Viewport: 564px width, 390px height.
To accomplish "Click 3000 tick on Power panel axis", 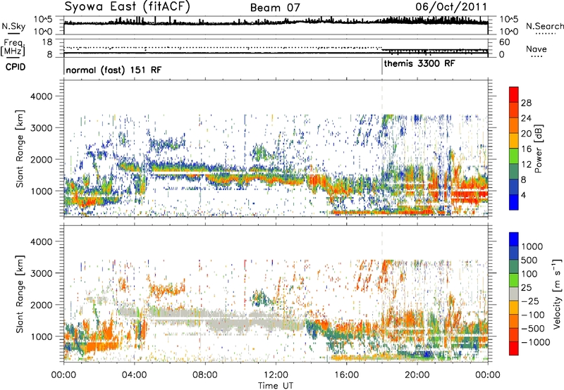I will [x=41, y=128].
